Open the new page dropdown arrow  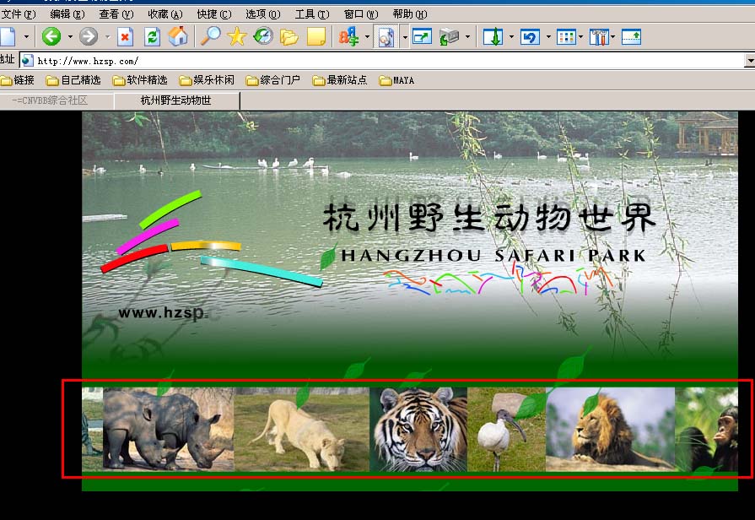click(26, 36)
